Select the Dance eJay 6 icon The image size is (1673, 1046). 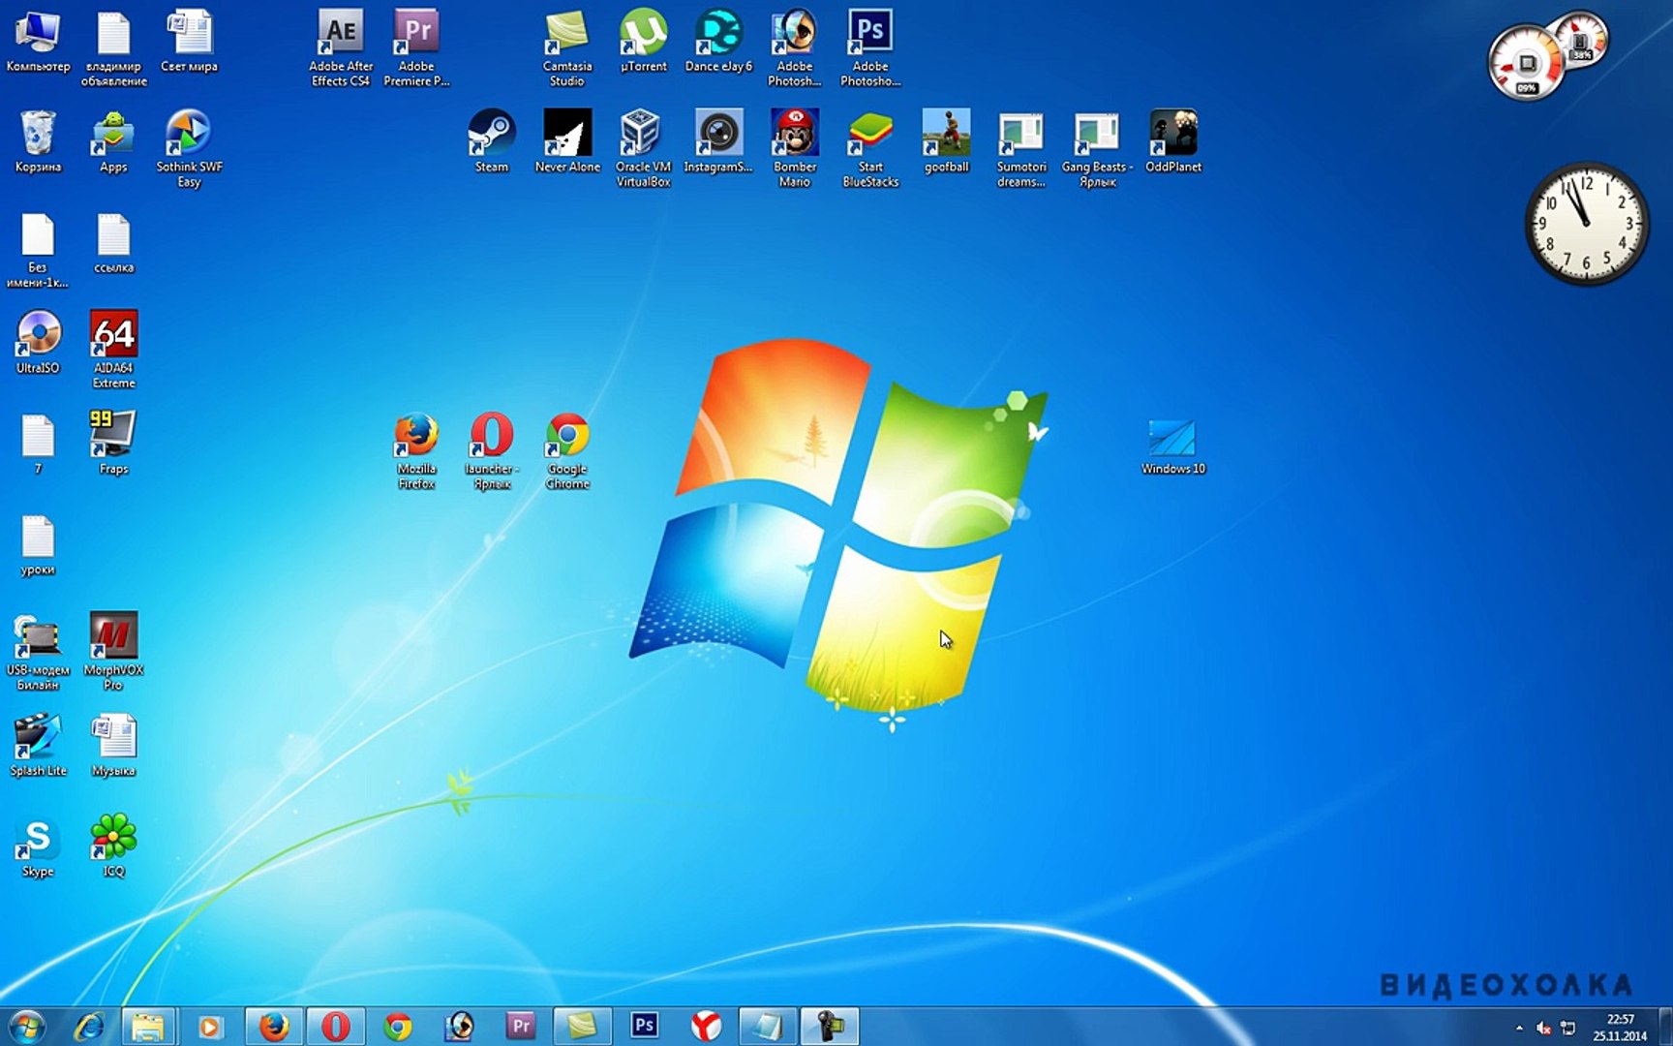pos(718,40)
